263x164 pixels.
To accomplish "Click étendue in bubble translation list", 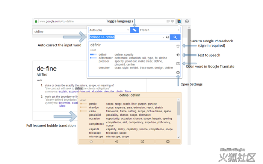I will [94, 107].
